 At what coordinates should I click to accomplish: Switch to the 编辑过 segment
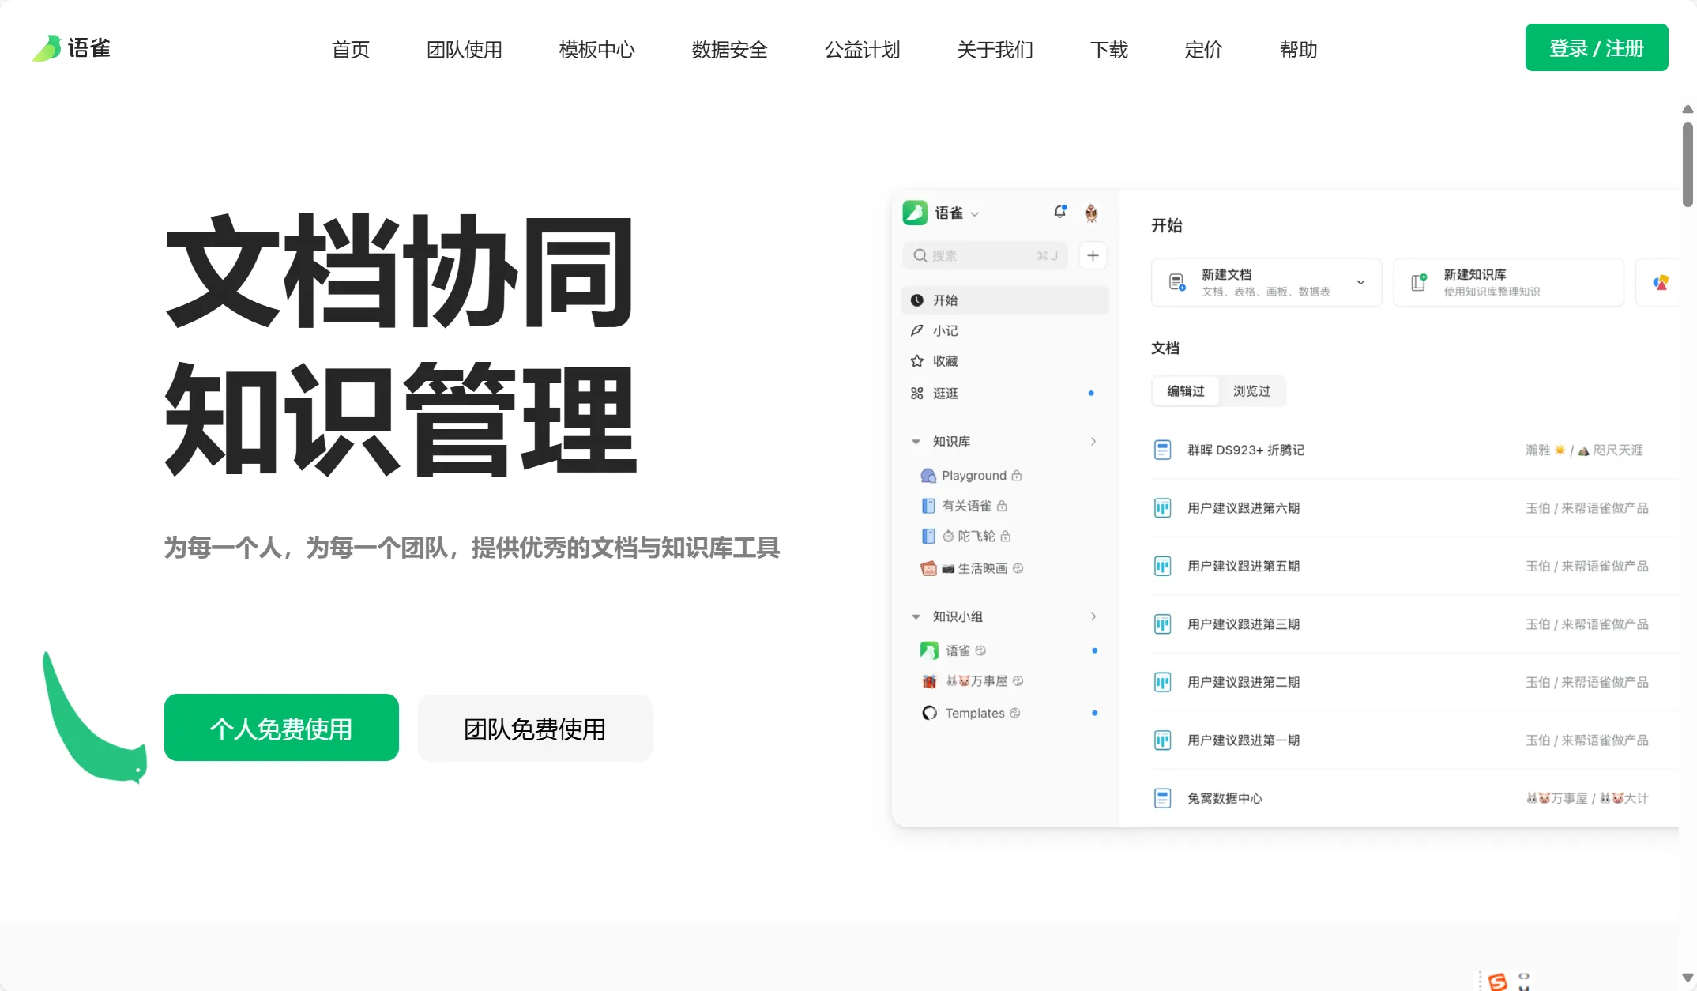(x=1185, y=391)
